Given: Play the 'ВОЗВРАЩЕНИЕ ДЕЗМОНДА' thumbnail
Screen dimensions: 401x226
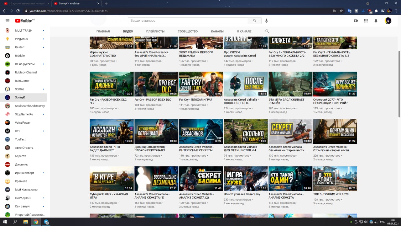Looking at the screenshot, I should pyautogui.click(x=156, y=179).
